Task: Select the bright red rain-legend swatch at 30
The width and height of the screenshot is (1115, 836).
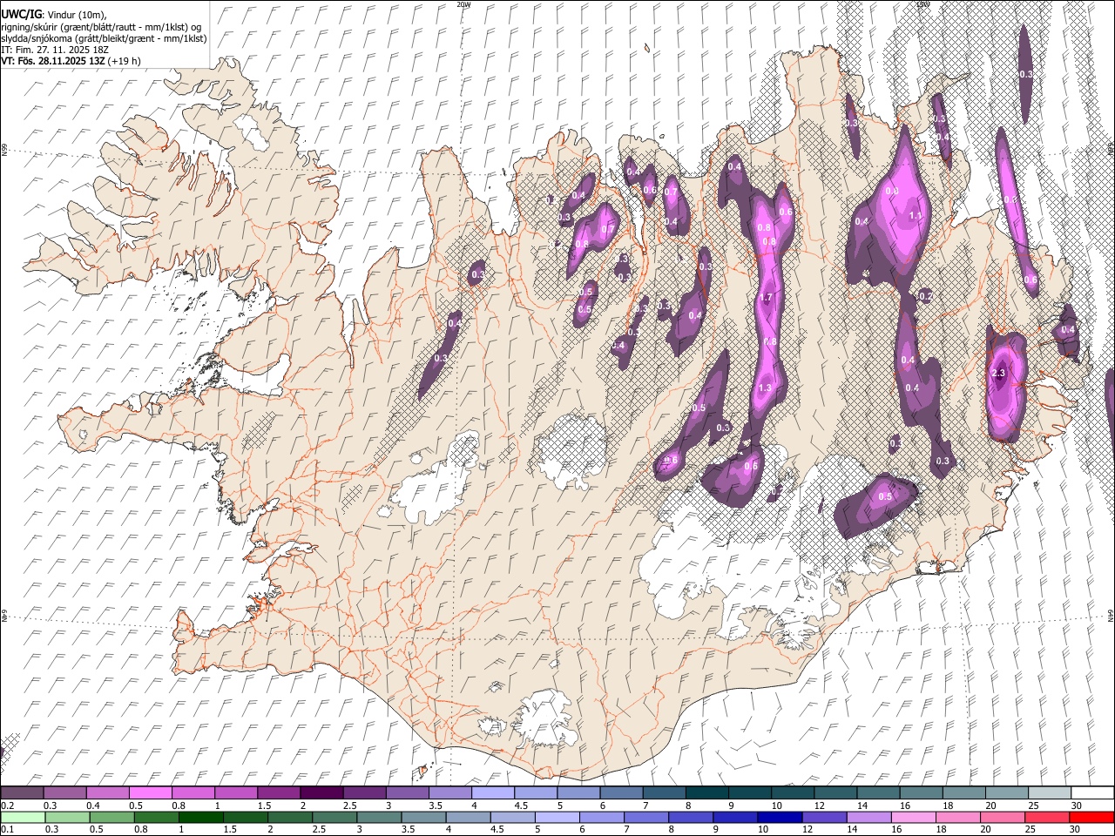Action: point(1091,817)
